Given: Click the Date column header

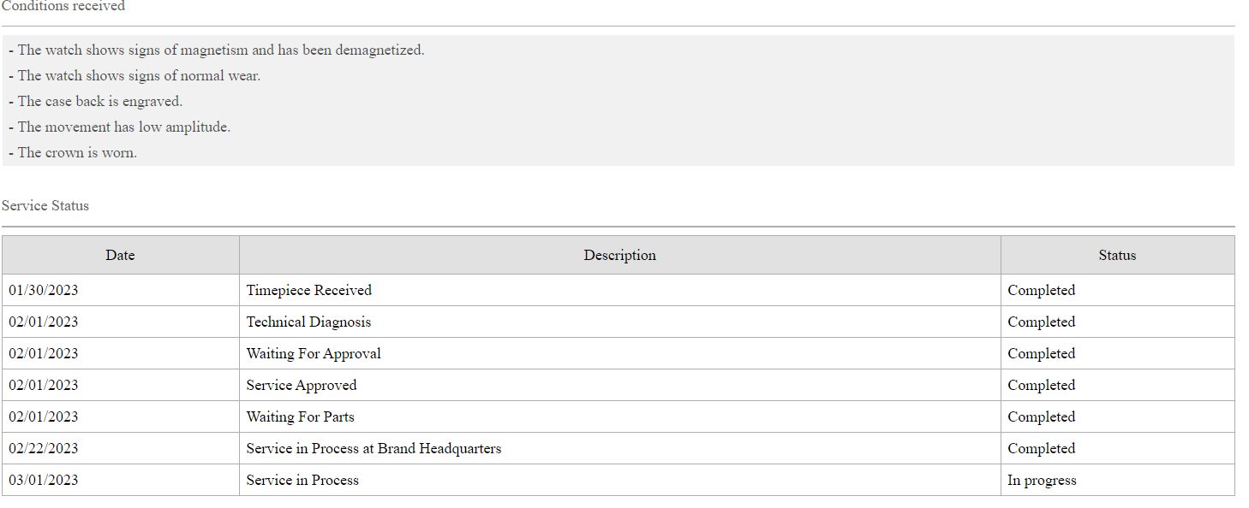Looking at the screenshot, I should pos(120,255).
